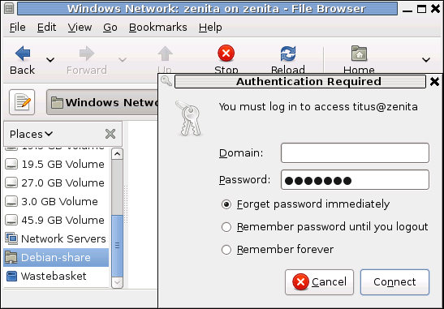This screenshot has width=444, height=309.
Task: Open the Places sidebar selector dropdown
Action: point(31,134)
